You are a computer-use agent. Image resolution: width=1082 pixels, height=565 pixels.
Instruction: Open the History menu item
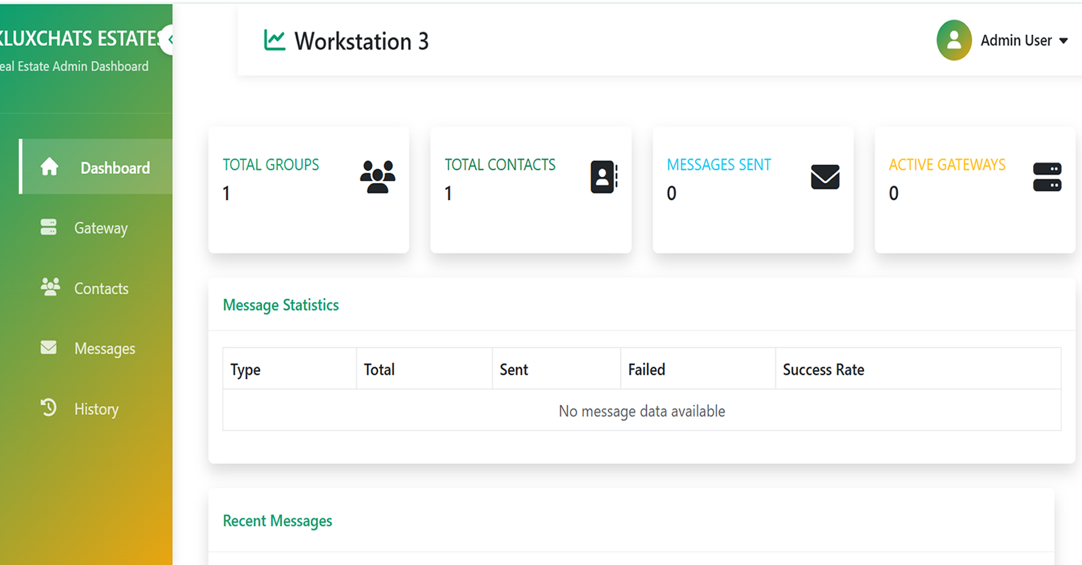(x=96, y=409)
